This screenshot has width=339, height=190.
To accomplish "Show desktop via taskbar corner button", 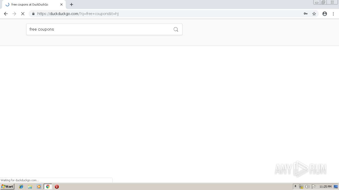I will (336, 187).
